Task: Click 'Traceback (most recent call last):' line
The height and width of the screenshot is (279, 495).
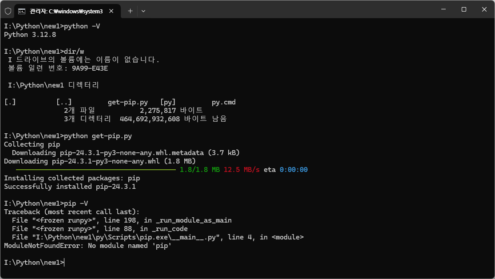Action: 71,212
